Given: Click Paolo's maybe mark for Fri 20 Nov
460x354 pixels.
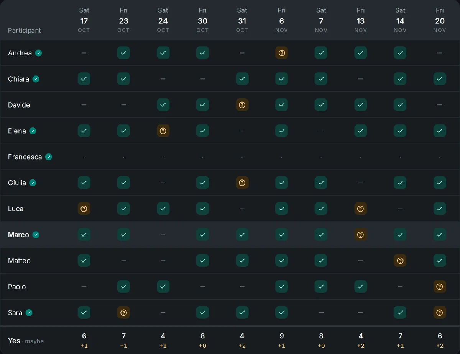Looking at the screenshot, I should [x=440, y=287].
